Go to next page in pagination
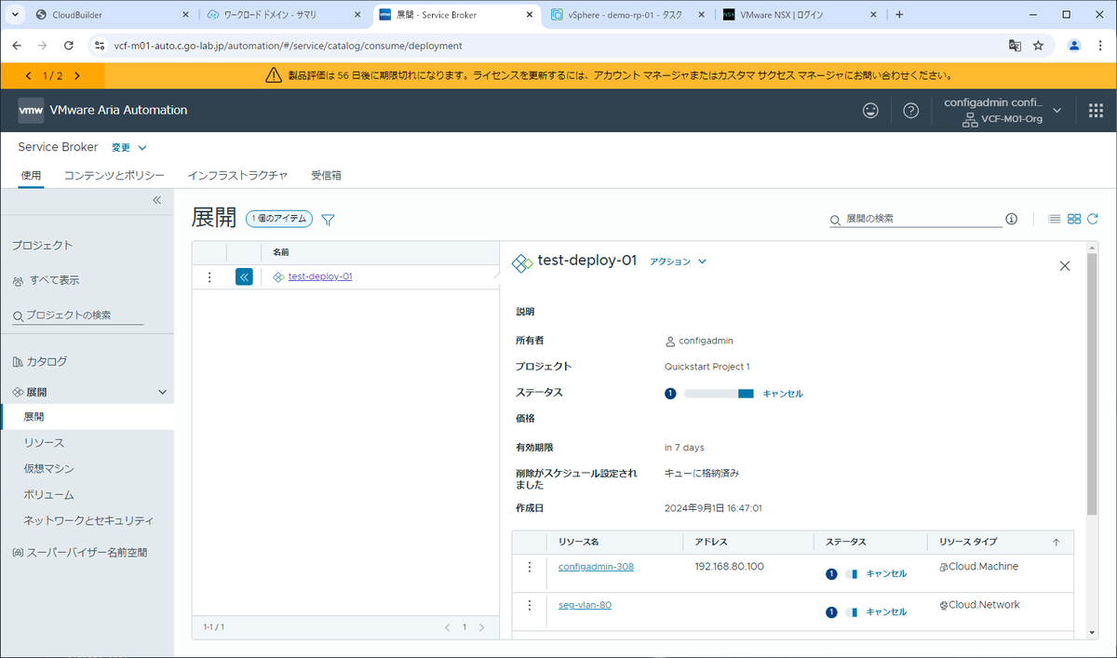The height and width of the screenshot is (658, 1117). pos(482,627)
